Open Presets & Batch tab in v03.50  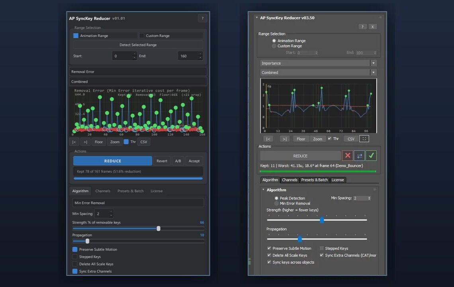(315, 180)
